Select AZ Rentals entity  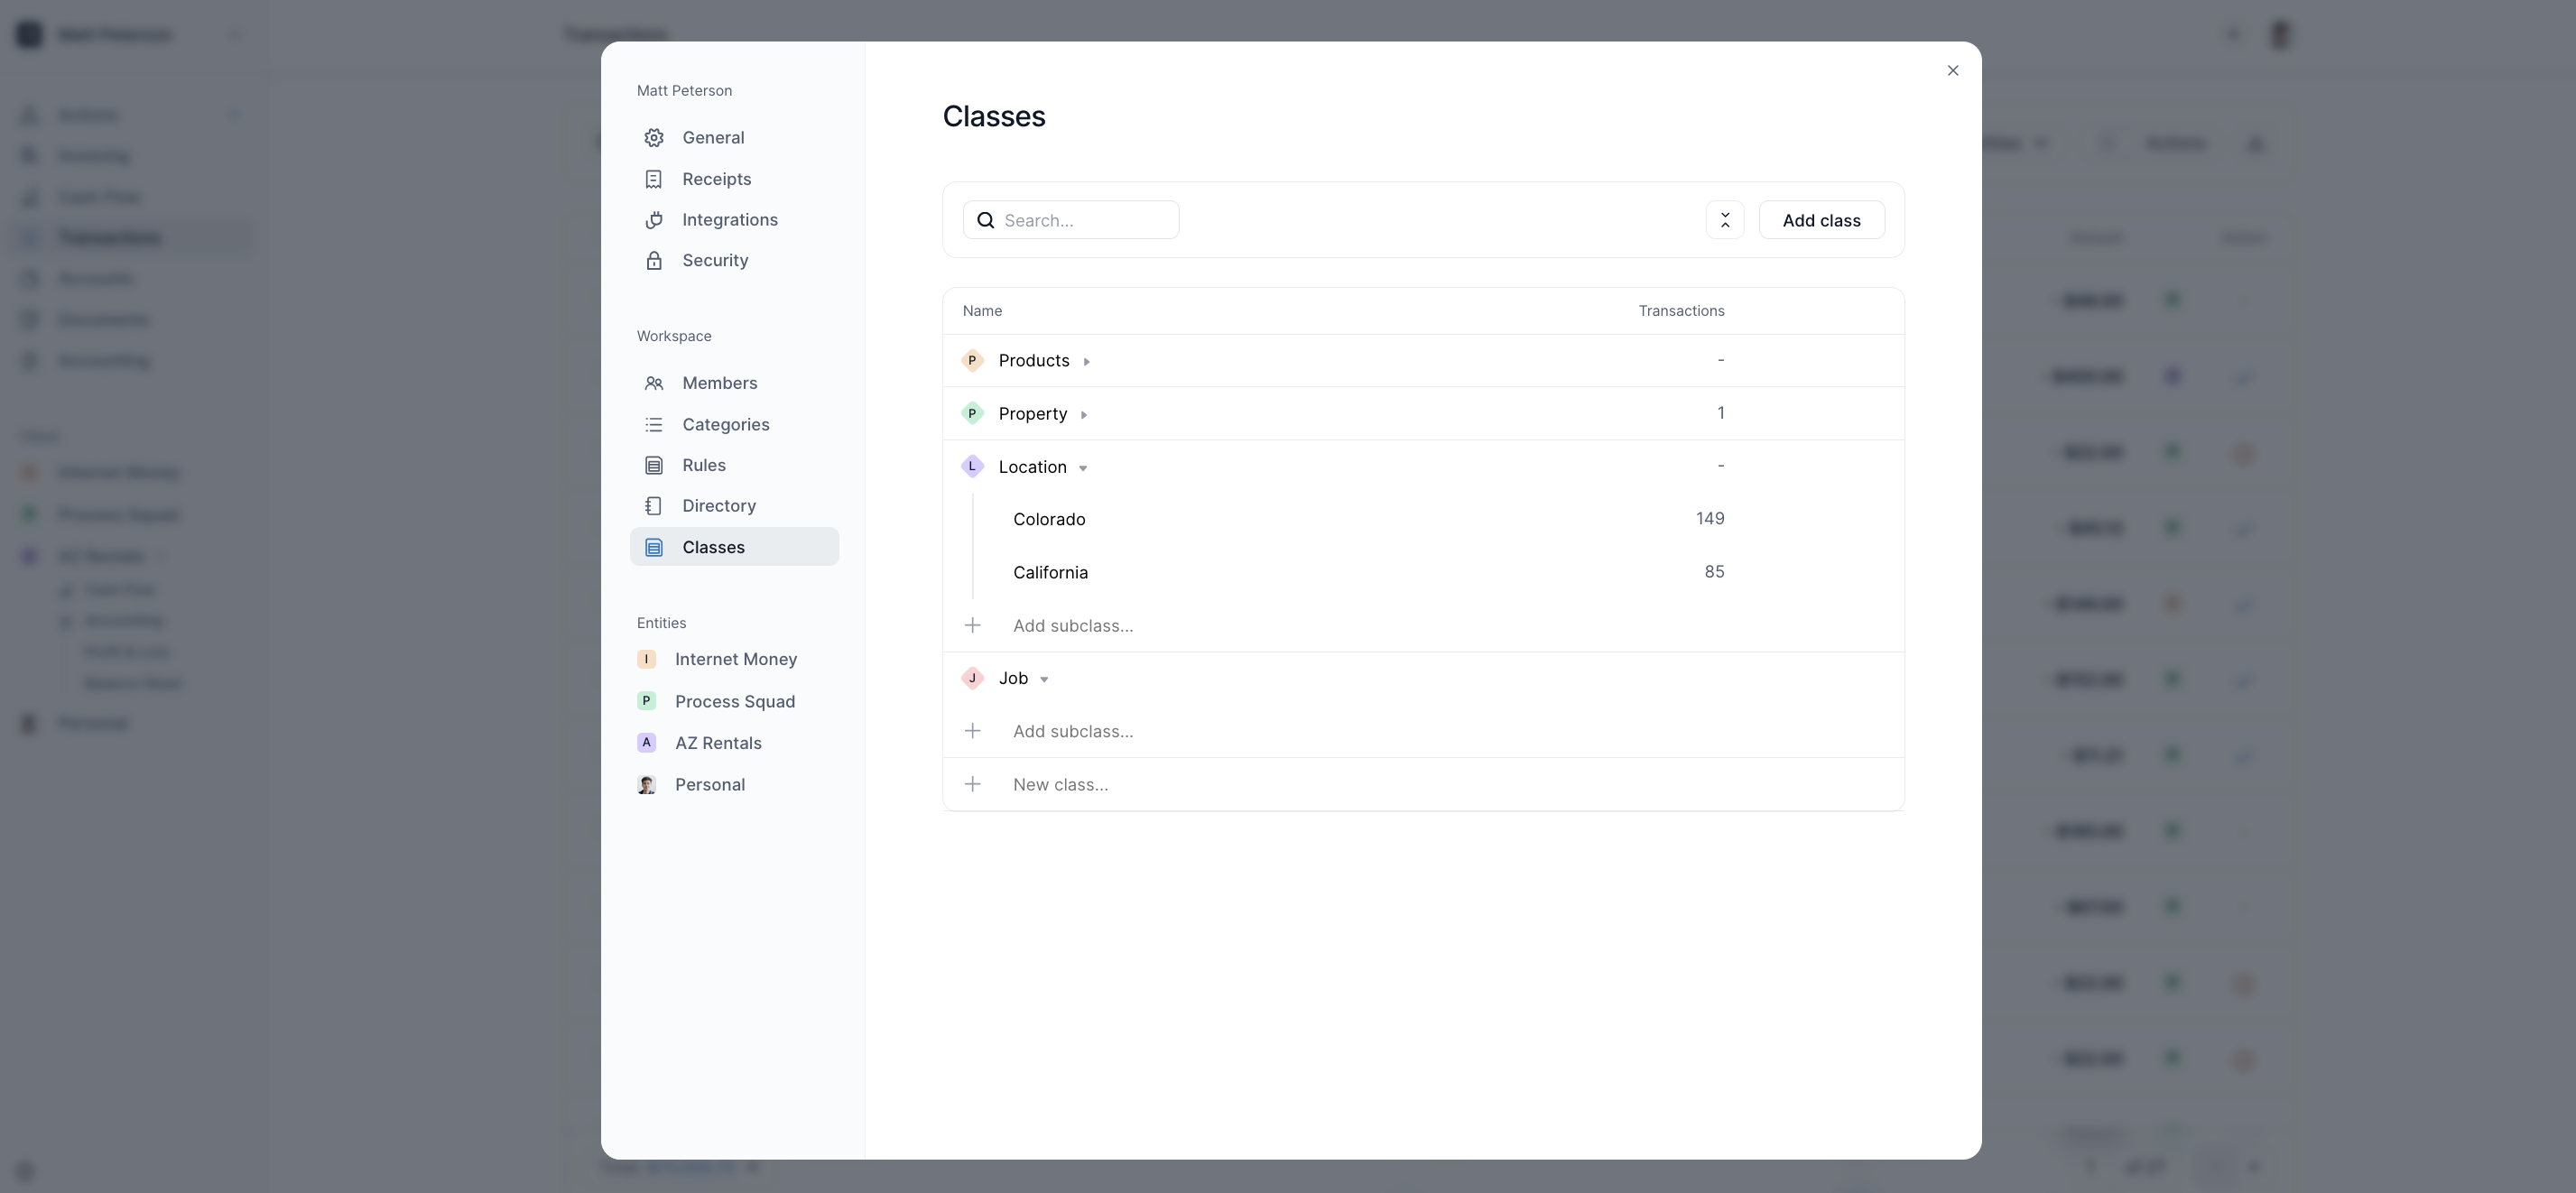(717, 743)
